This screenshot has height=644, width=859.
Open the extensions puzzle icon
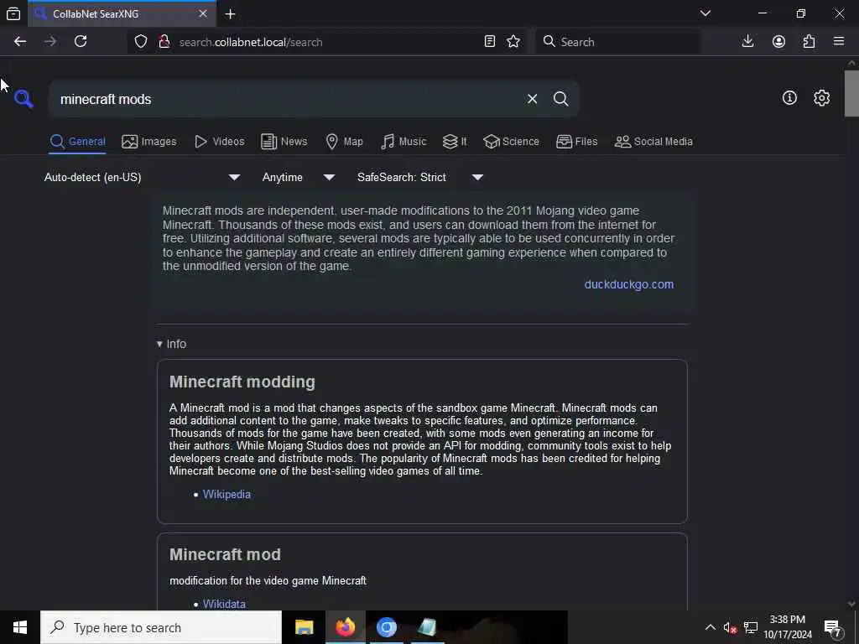[809, 42]
